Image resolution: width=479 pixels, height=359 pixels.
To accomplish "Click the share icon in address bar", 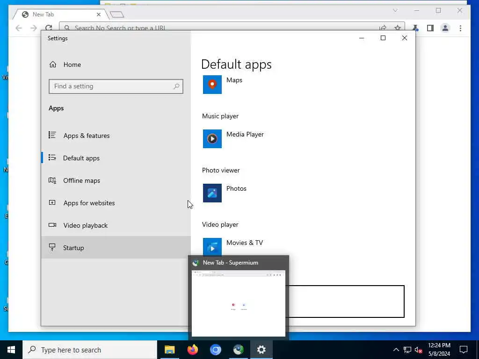I will (x=383, y=28).
